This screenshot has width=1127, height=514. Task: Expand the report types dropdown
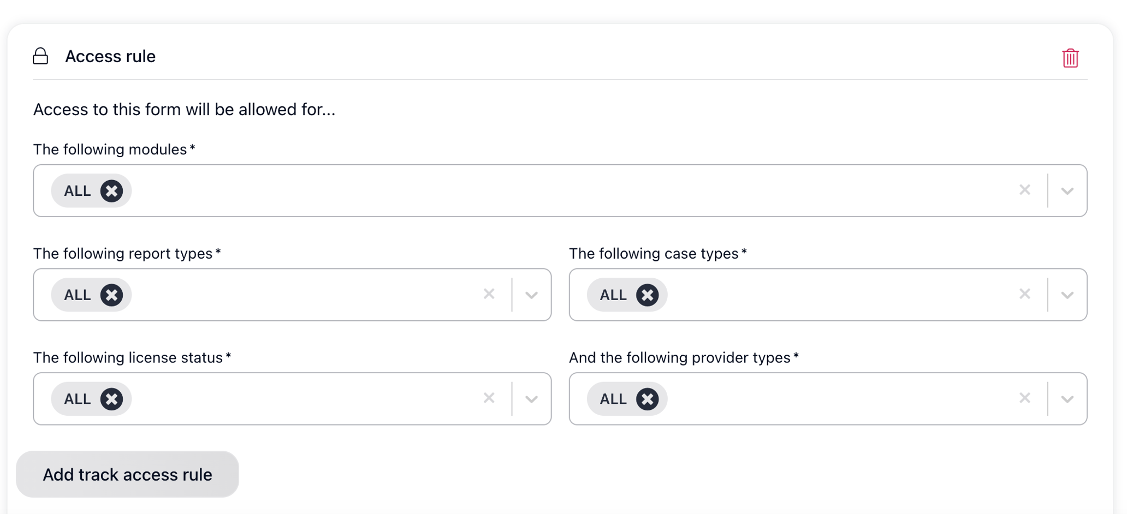tap(531, 295)
